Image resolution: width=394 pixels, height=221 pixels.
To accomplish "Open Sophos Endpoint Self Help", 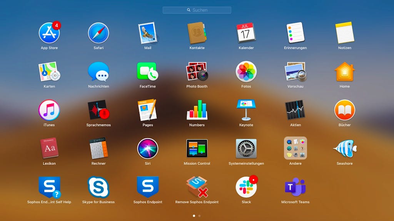I will 49,187.
